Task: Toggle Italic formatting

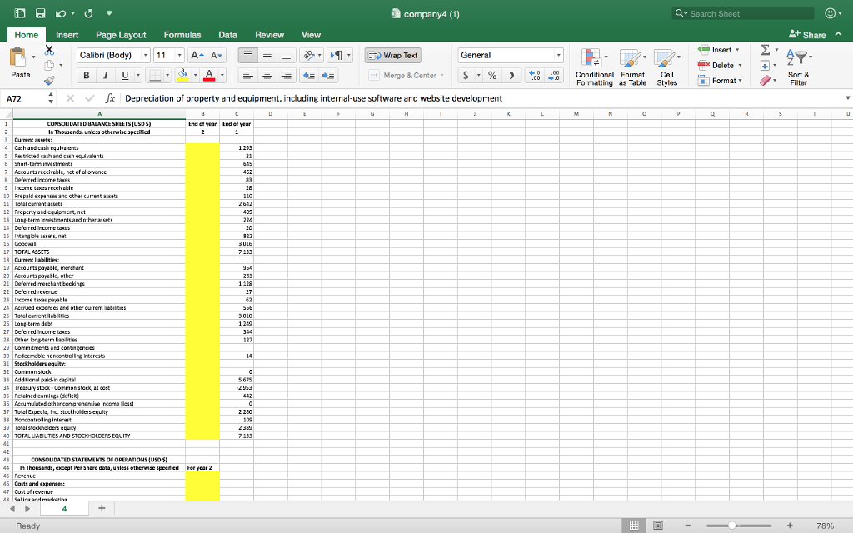Action: 106,75
